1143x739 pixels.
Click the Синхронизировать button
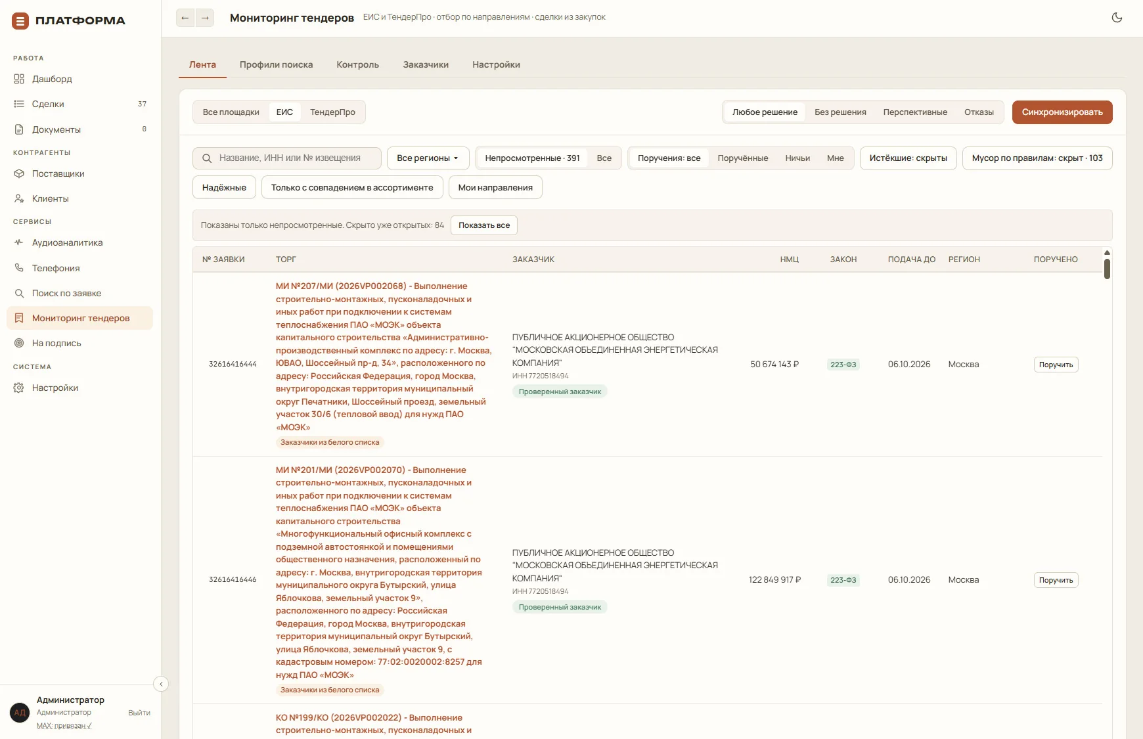pyautogui.click(x=1062, y=112)
